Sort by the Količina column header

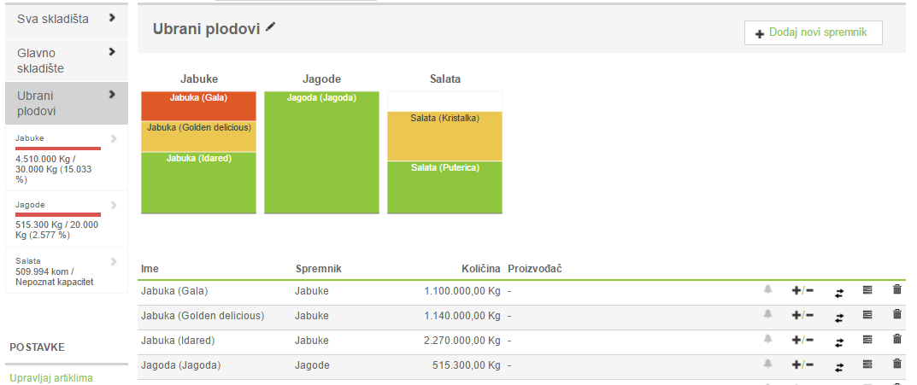(x=482, y=269)
